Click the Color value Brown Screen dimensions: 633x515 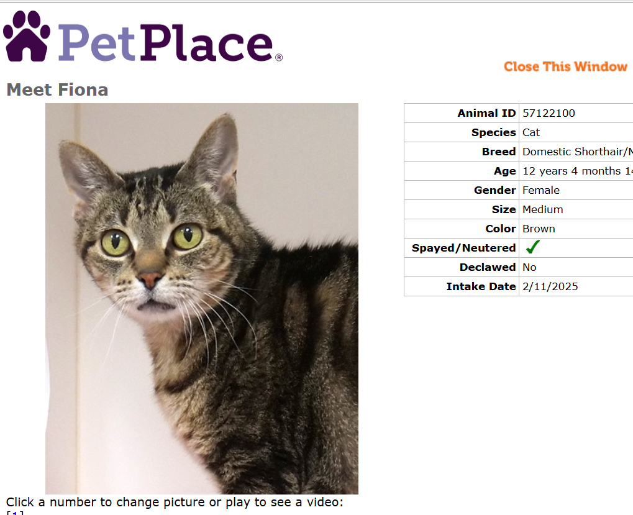539,229
